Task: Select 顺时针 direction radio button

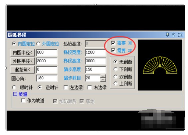Action: [14, 87]
